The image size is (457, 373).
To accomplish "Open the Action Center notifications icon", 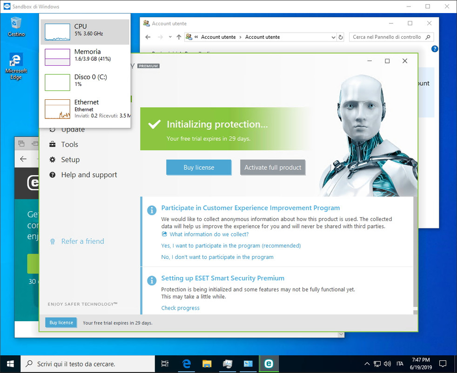I will [x=443, y=364].
